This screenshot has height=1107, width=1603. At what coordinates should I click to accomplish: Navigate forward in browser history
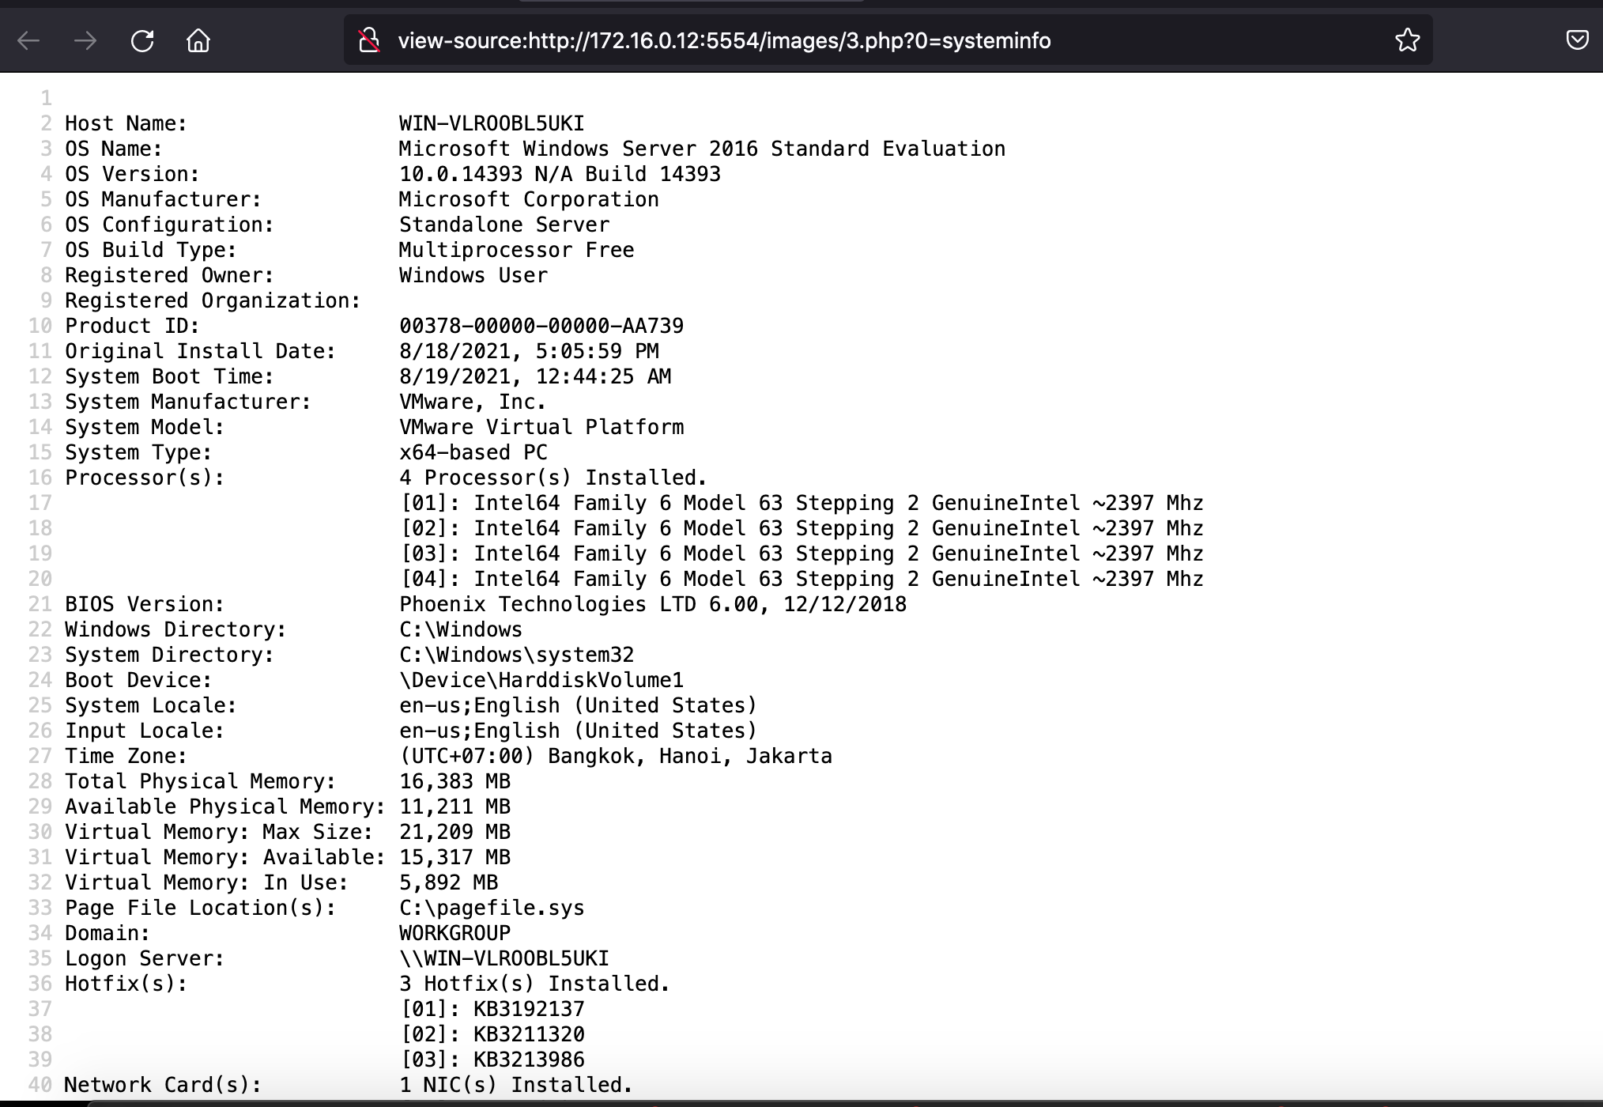point(85,40)
